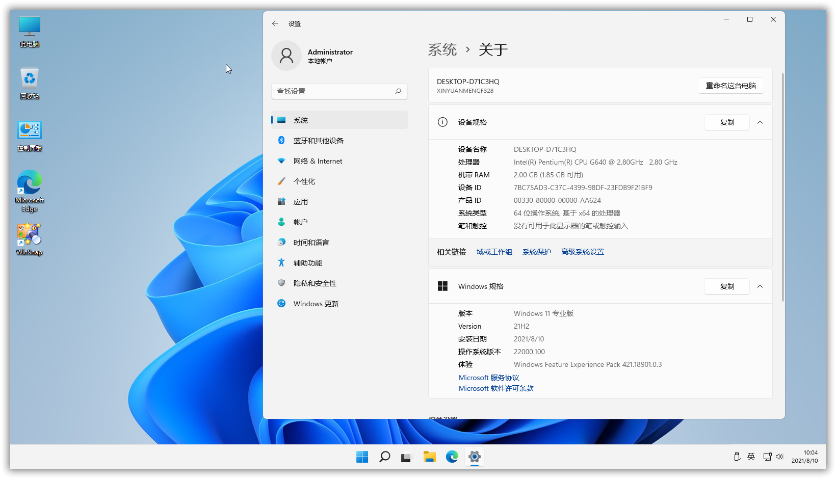Open the network tray icon
The width and height of the screenshot is (836, 479).
[767, 457]
